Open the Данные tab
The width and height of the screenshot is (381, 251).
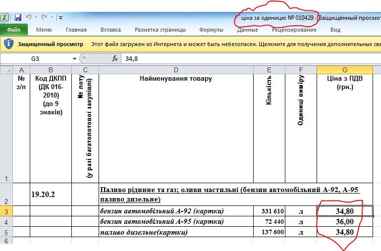pyautogui.click(x=247, y=30)
